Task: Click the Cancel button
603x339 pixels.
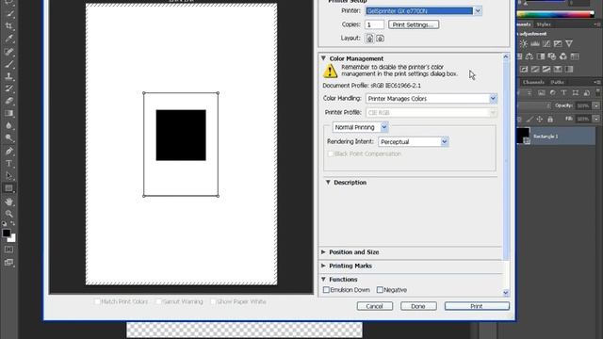Action: pyautogui.click(x=375, y=306)
